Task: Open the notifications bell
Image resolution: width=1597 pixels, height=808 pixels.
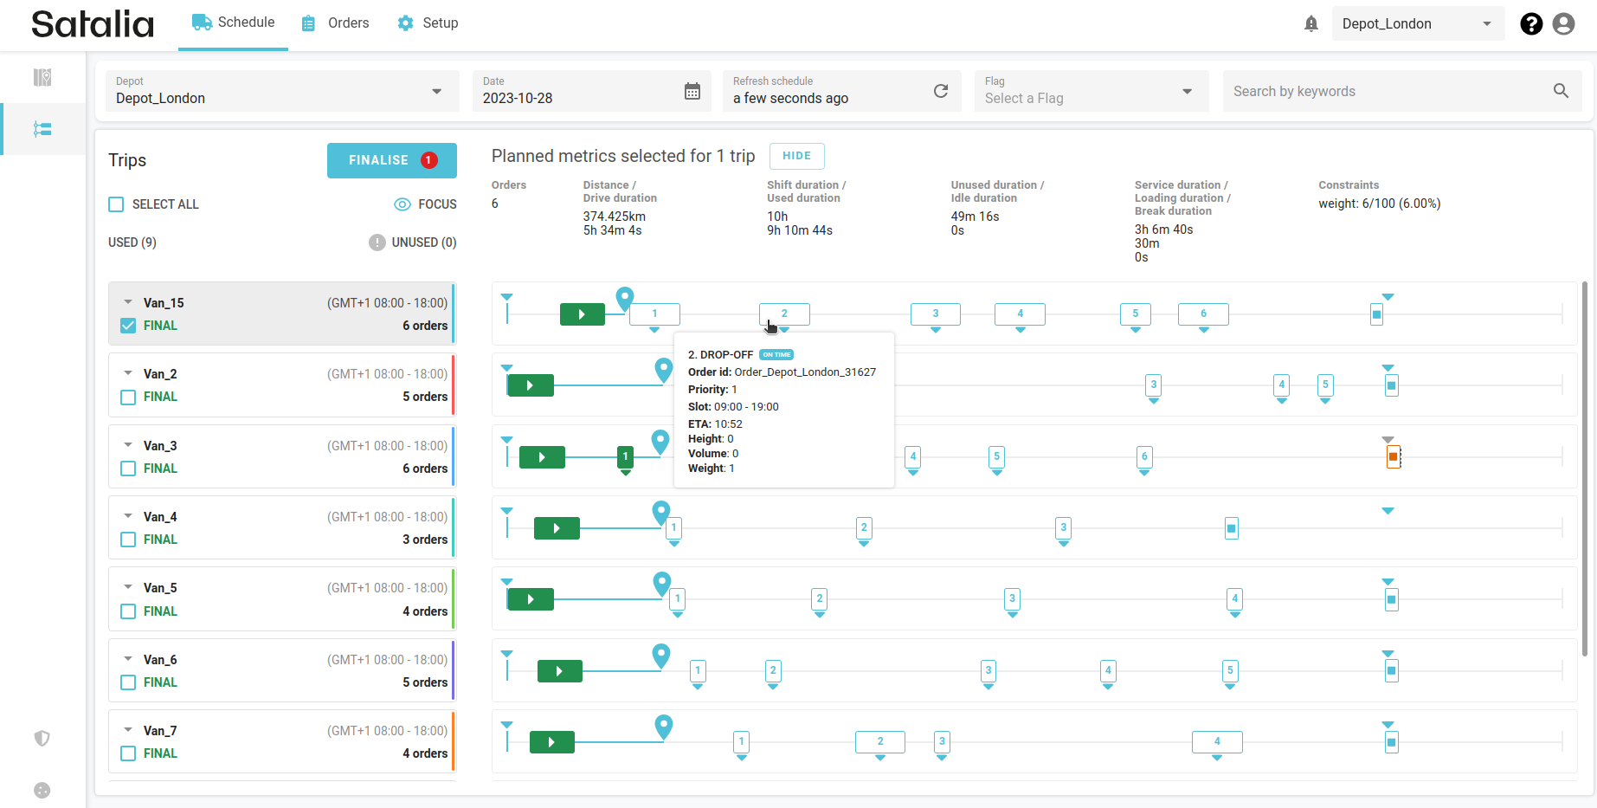Action: click(x=1311, y=24)
